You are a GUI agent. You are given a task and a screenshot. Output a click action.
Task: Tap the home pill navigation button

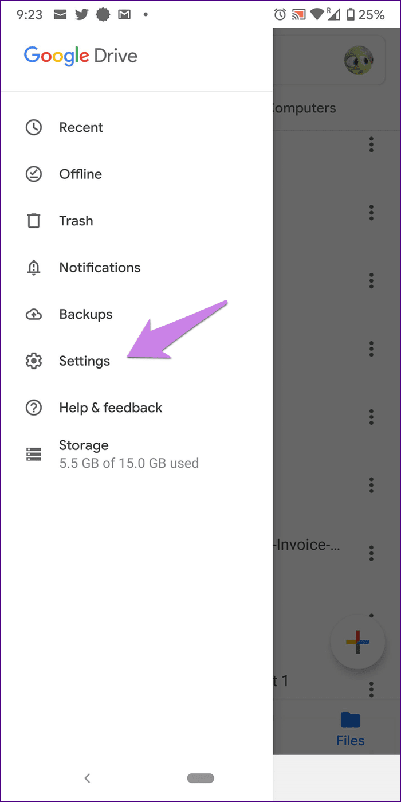click(200, 778)
